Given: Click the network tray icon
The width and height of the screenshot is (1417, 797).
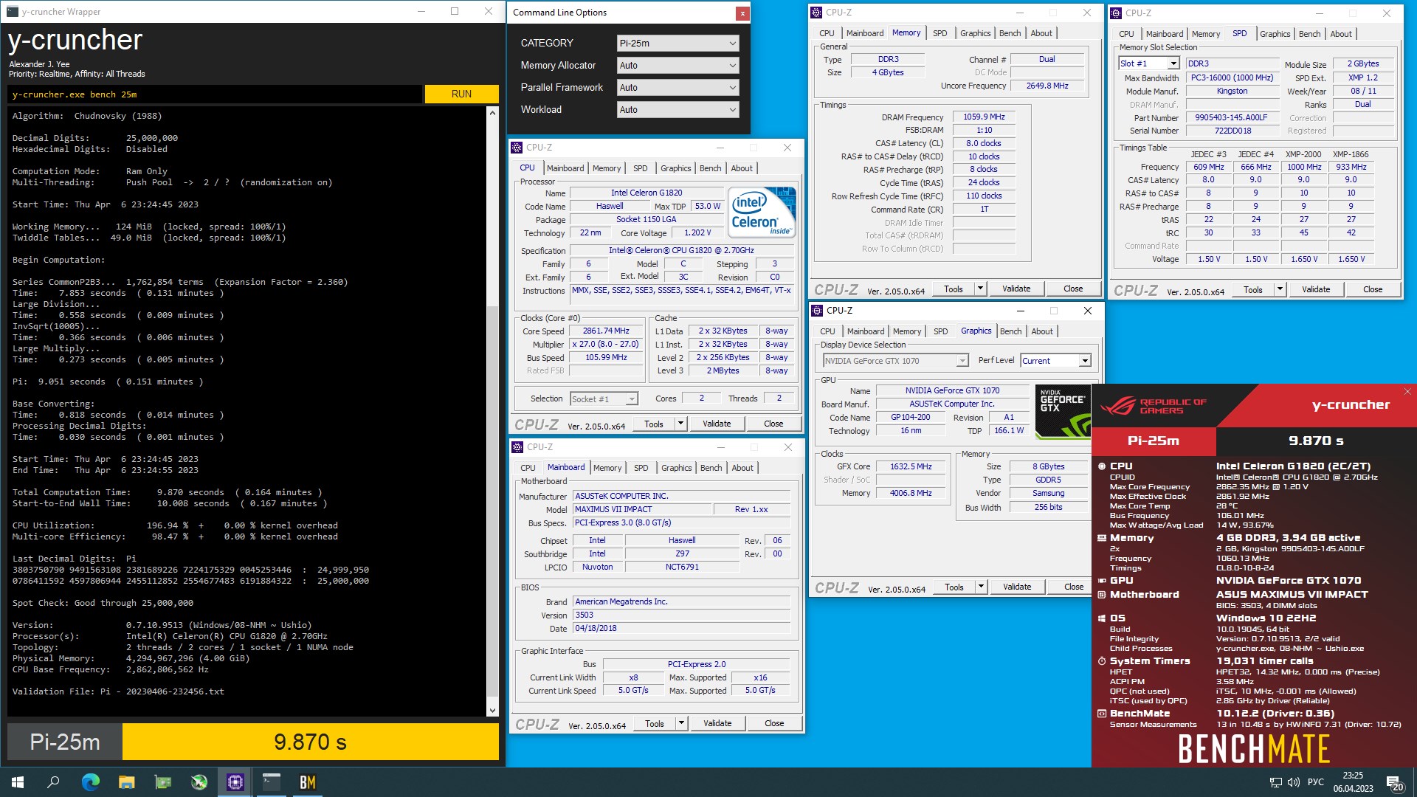Looking at the screenshot, I should click(1275, 782).
